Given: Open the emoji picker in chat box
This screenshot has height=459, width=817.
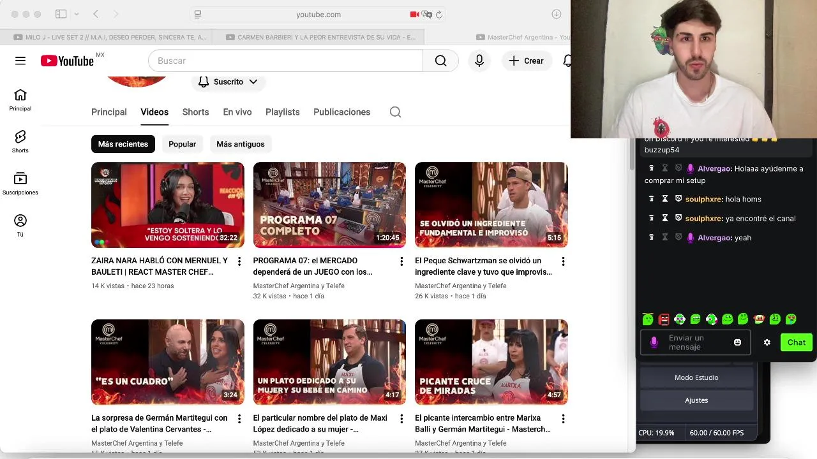Looking at the screenshot, I should [737, 342].
